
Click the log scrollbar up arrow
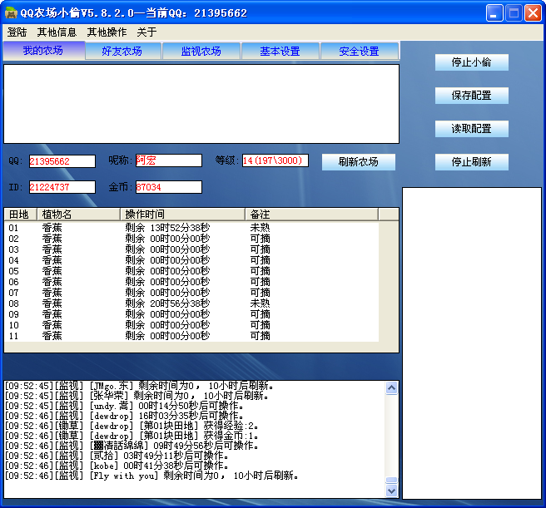391,387
